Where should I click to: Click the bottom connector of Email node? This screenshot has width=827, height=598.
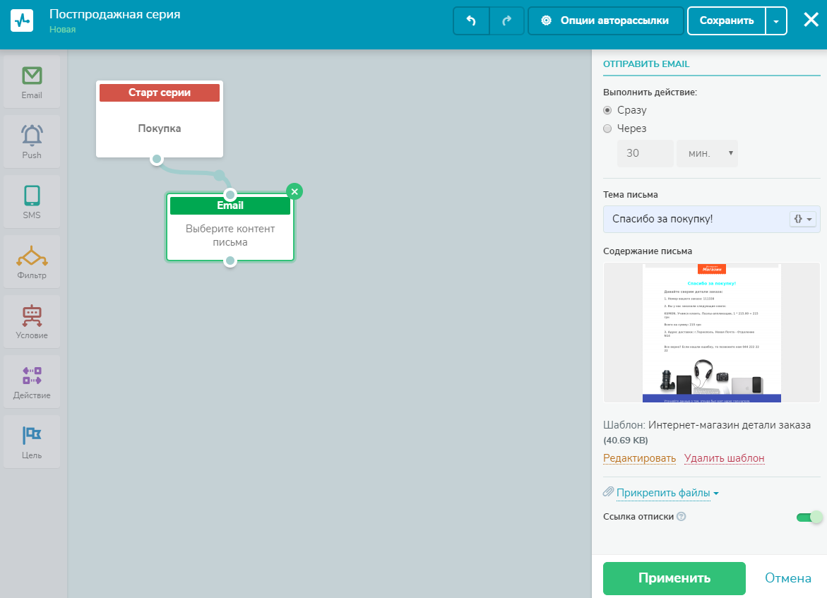tap(230, 261)
